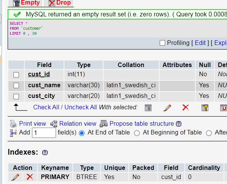The height and width of the screenshot is (184, 227).
Task: Click the printer icon beside Print view
Action: 13,124
